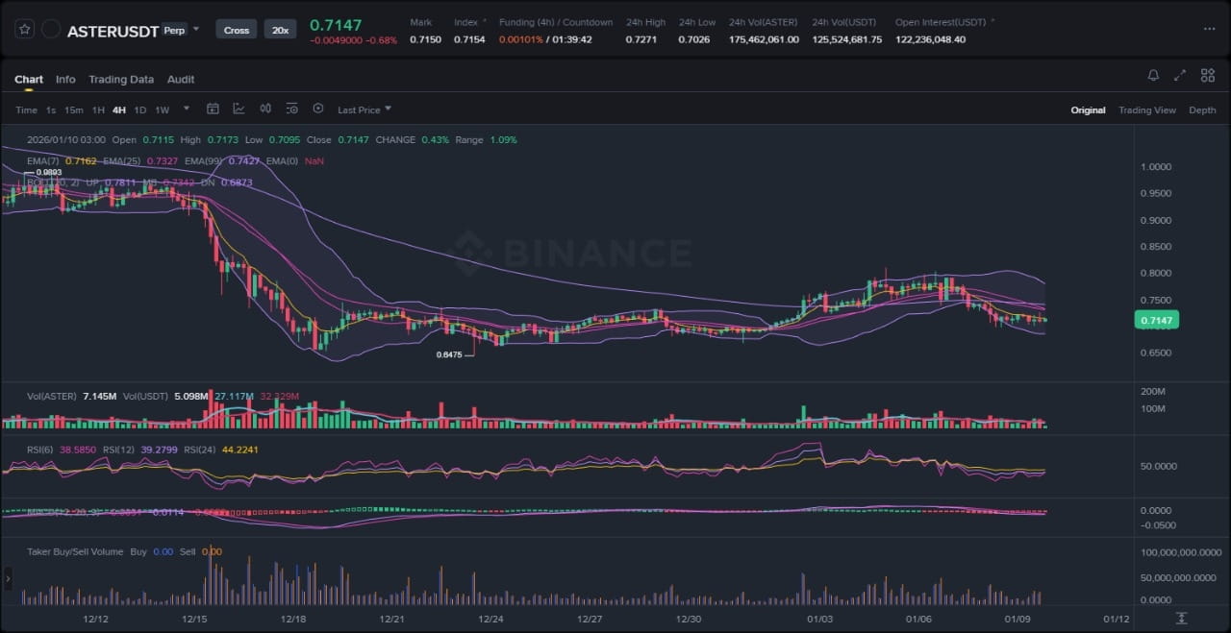Click the 0.6475 low price marker
Image resolution: width=1231 pixels, height=633 pixels.
coord(449,354)
